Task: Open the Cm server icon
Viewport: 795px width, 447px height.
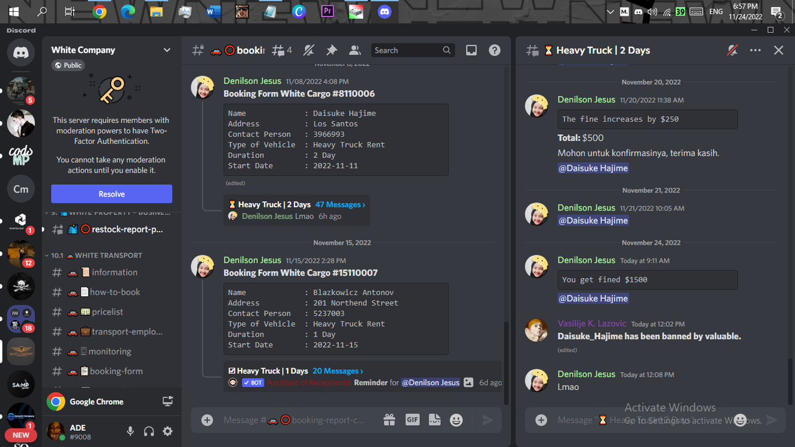Action: click(21, 189)
